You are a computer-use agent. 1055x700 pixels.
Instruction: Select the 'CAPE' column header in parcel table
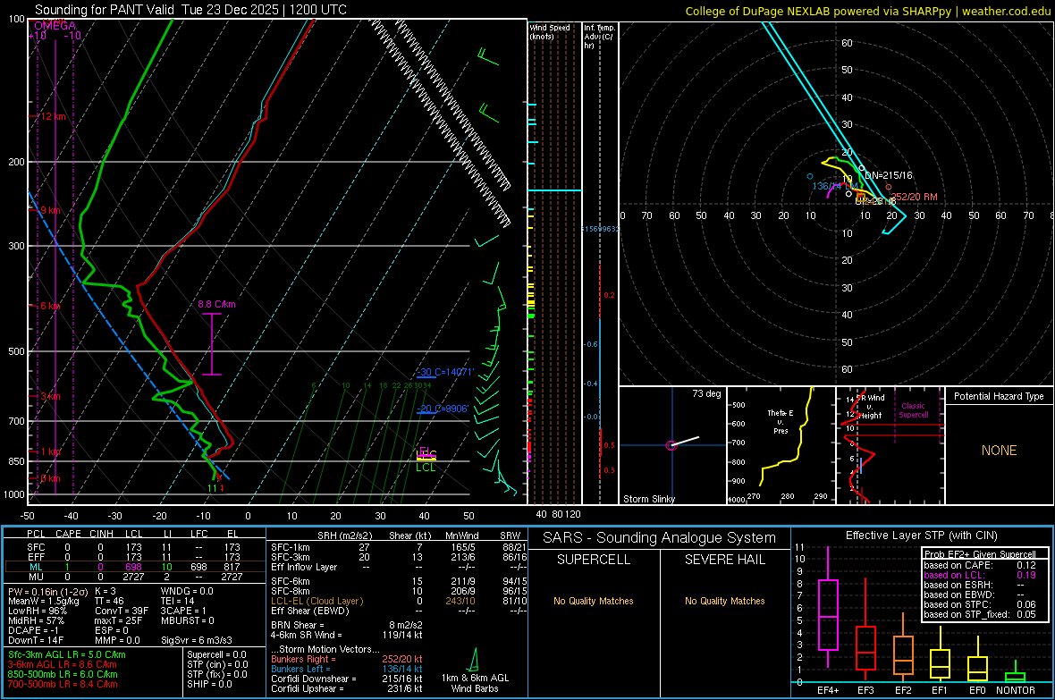[x=68, y=534]
